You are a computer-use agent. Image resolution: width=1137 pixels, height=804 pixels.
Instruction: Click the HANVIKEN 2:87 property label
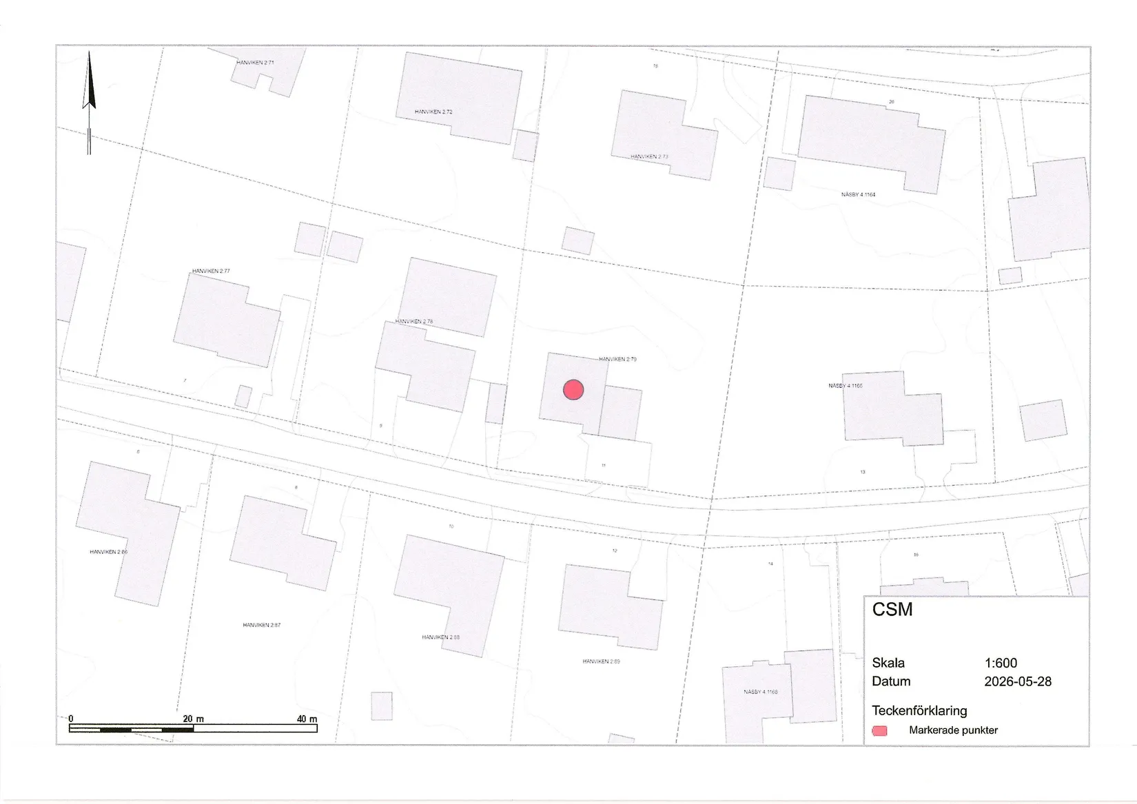(262, 626)
